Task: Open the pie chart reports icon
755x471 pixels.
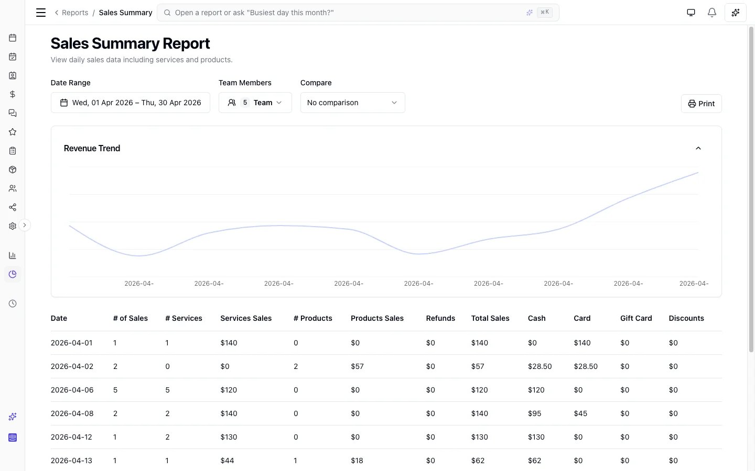Action: coord(13,274)
